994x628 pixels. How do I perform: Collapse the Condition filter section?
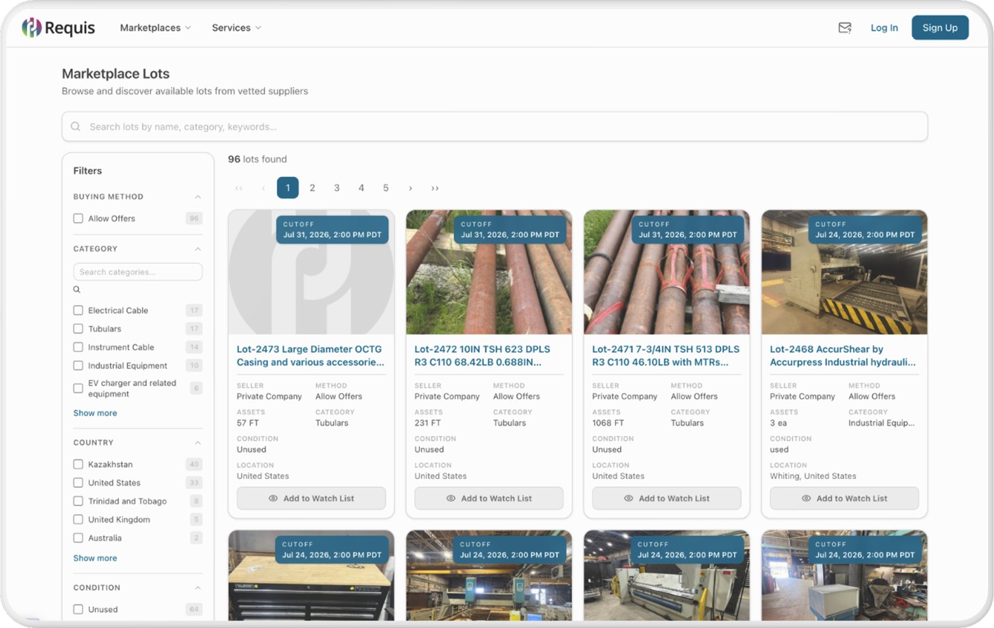point(197,588)
